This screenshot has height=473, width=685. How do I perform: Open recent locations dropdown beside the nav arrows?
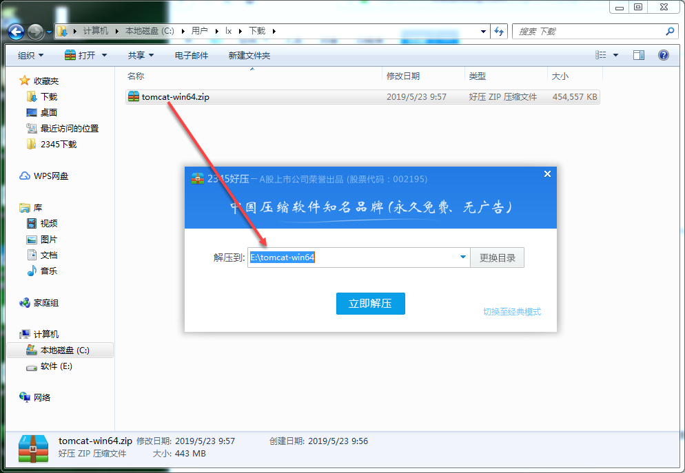(49, 32)
